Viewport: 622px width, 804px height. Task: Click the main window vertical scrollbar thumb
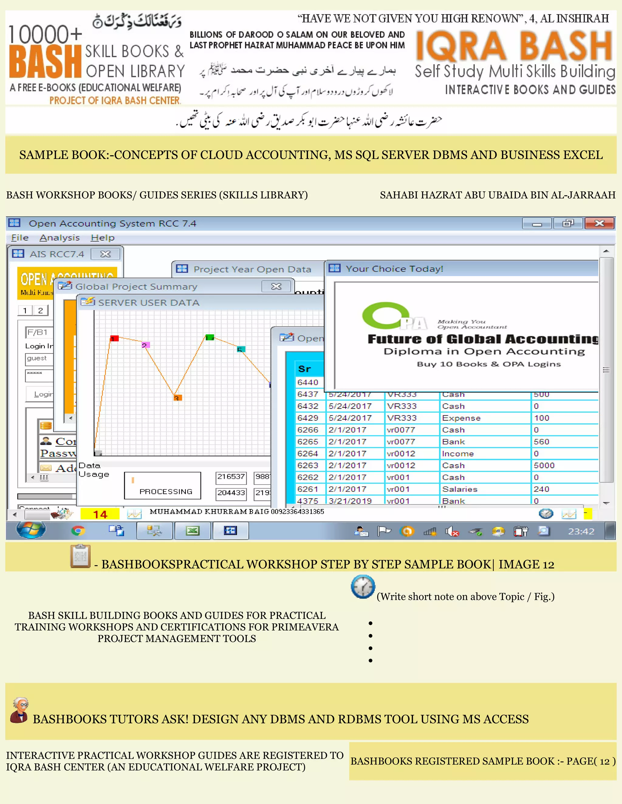point(606,370)
